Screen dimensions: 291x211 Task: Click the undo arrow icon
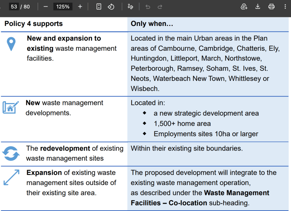pos(148,7)
